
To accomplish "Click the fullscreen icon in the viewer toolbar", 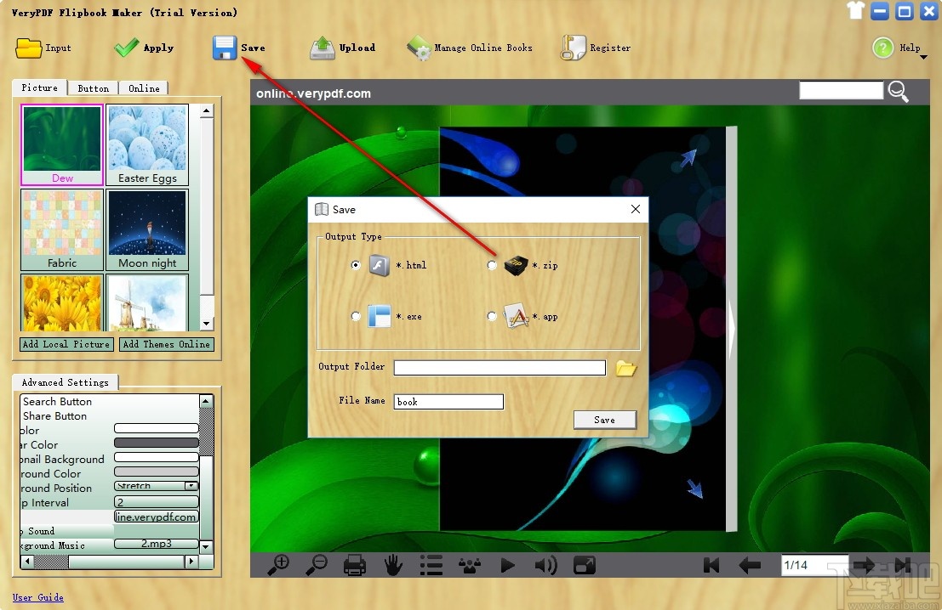I will tap(584, 564).
